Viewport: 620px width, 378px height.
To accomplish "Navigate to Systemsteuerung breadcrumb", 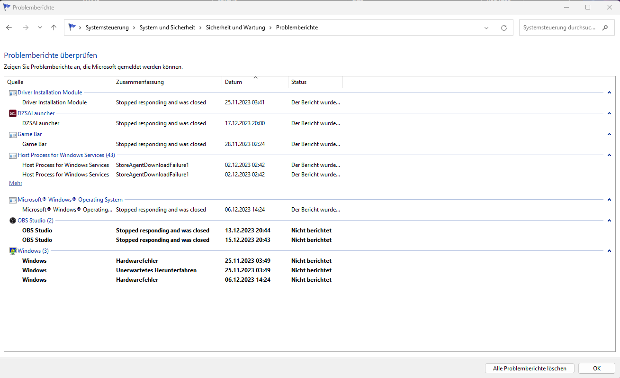I will click(107, 28).
